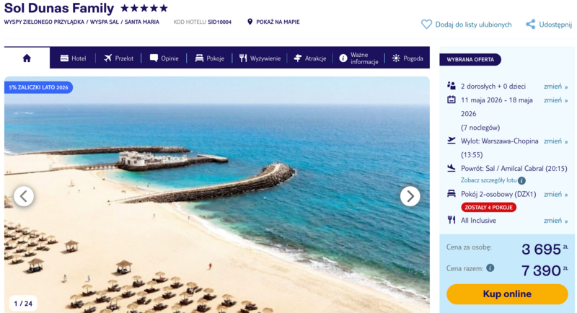Click the heart icon to add favorite
The width and height of the screenshot is (577, 313).
pyautogui.click(x=426, y=25)
